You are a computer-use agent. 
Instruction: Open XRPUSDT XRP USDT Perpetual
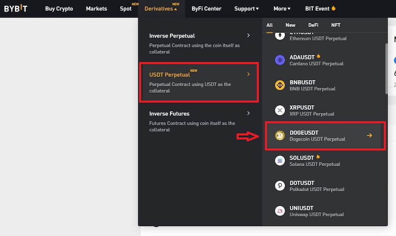click(x=325, y=110)
